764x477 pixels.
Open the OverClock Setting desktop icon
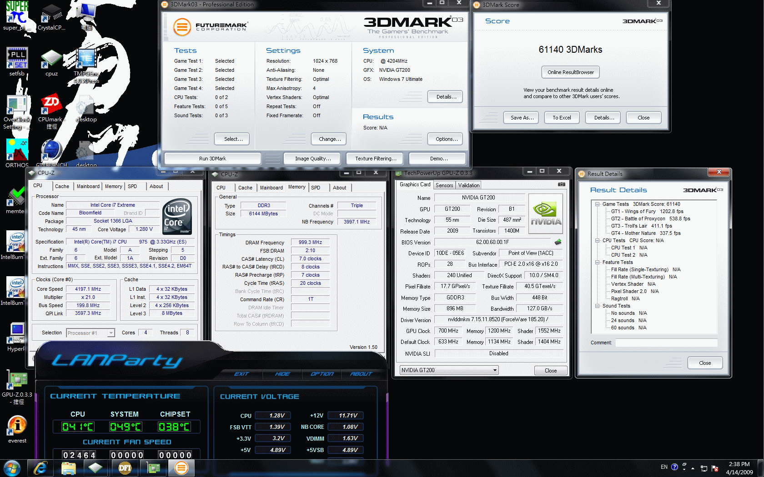(x=17, y=112)
